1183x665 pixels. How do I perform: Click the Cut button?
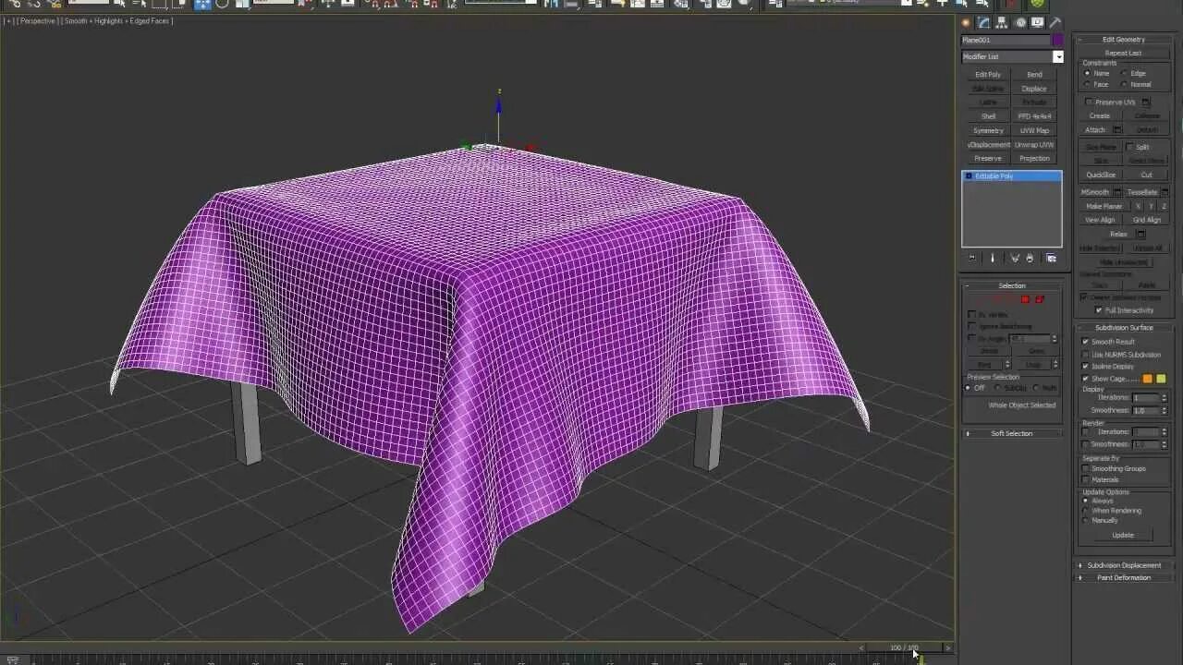pos(1147,175)
